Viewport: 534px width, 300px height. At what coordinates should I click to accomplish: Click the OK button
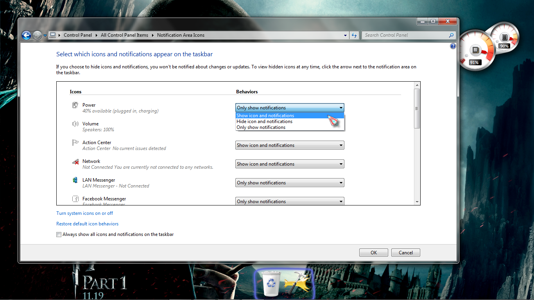(x=374, y=253)
